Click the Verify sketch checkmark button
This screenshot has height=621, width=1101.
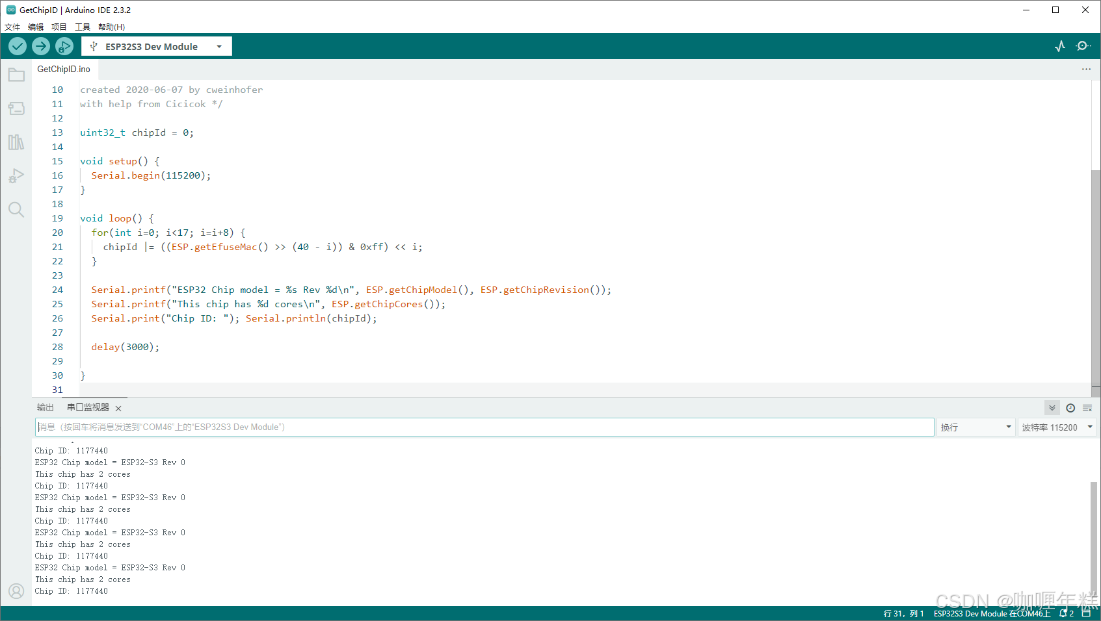pos(18,46)
